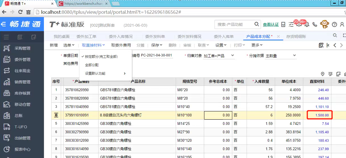Viewport: 346px width, 158px height.
Task: Open 往来现金 module in sidebar
Action: click(x=22, y=71)
